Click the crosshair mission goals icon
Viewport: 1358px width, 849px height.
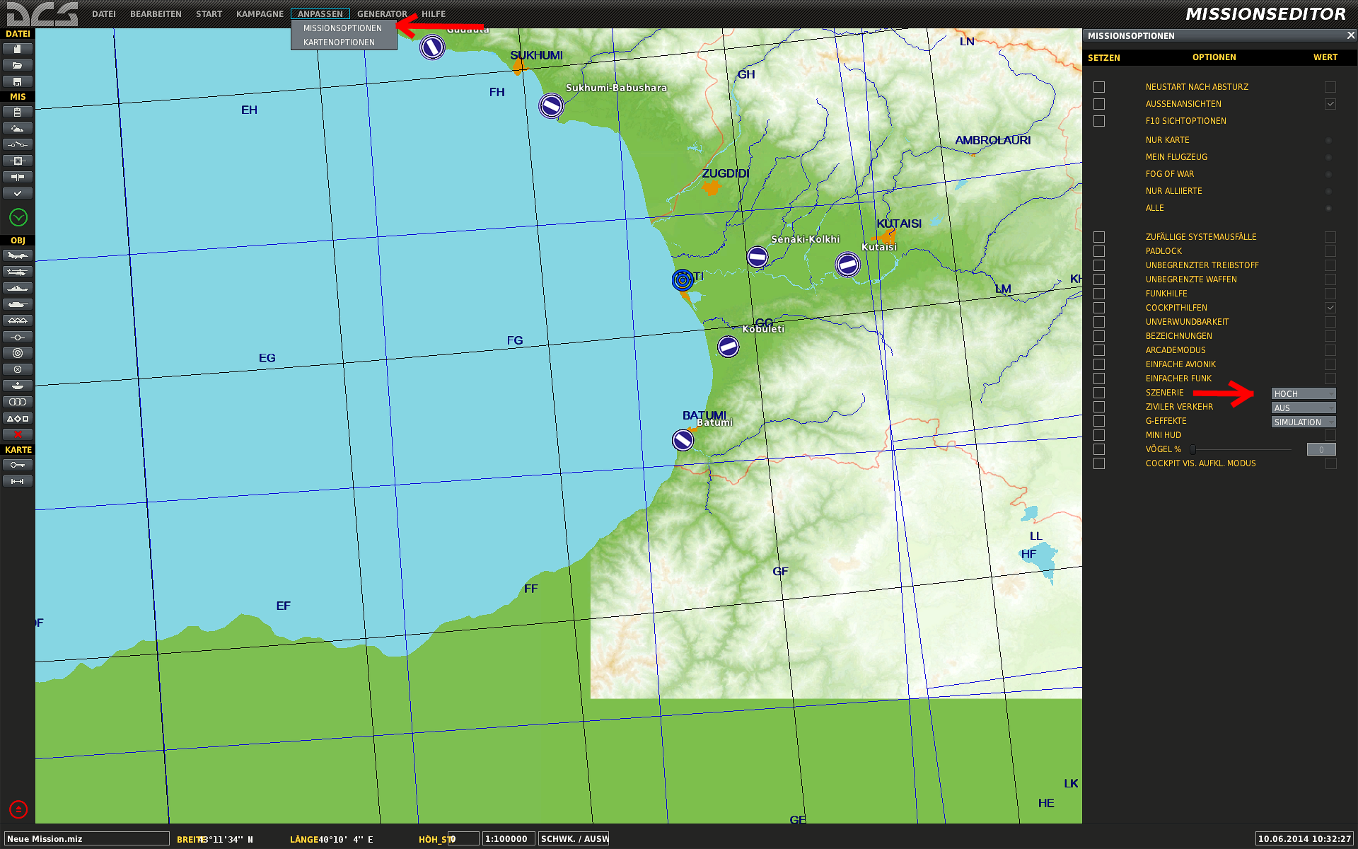18,161
